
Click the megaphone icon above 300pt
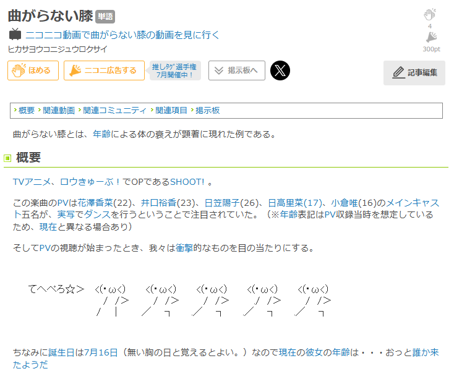pyautogui.click(x=431, y=37)
